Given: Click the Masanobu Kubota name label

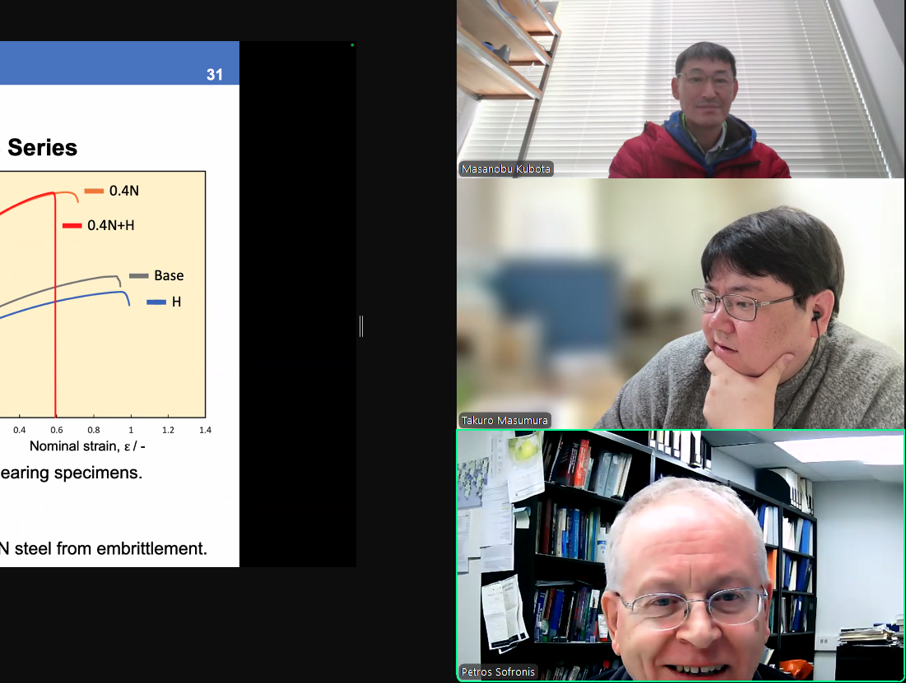Looking at the screenshot, I should [506, 169].
